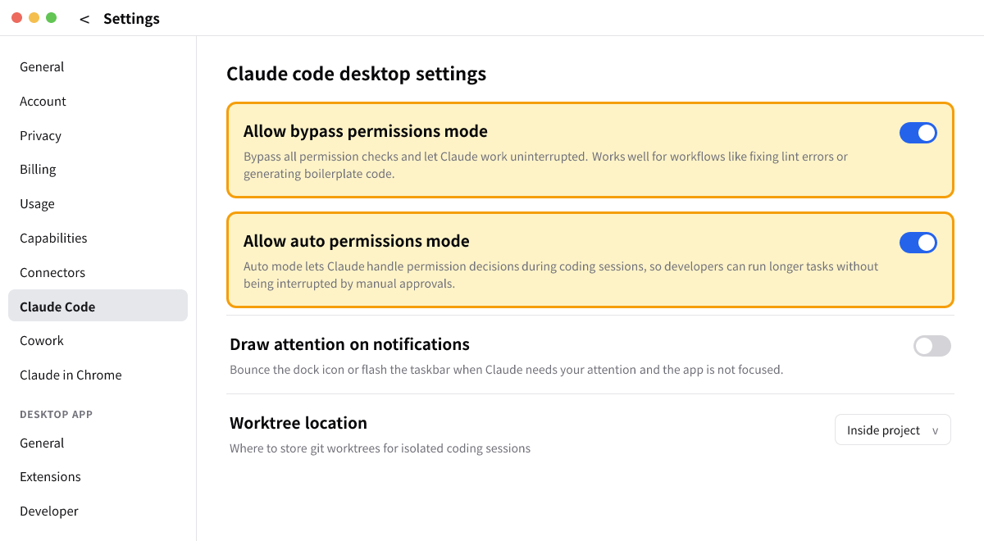
Task: Click the DESKTOP APP section header
Action: click(x=56, y=415)
